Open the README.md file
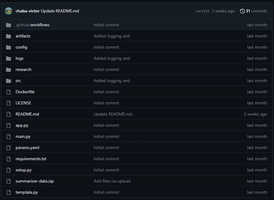Screen dimensions: 274x200 tap(27, 114)
